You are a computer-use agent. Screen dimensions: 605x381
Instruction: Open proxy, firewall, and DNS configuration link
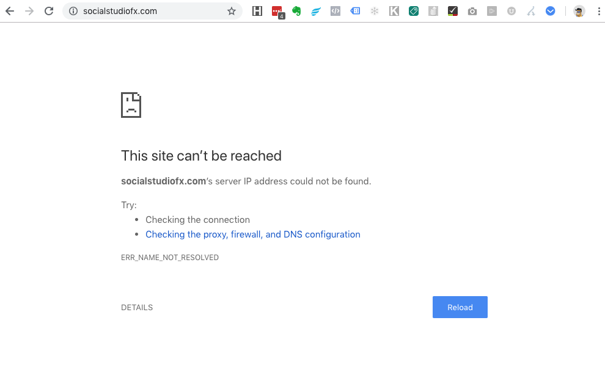(253, 234)
